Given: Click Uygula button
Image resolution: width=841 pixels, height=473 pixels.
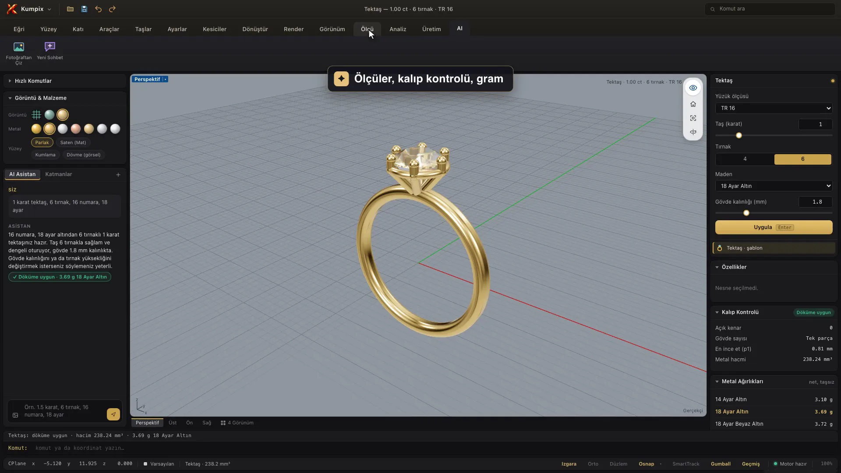Looking at the screenshot, I should 774,227.
